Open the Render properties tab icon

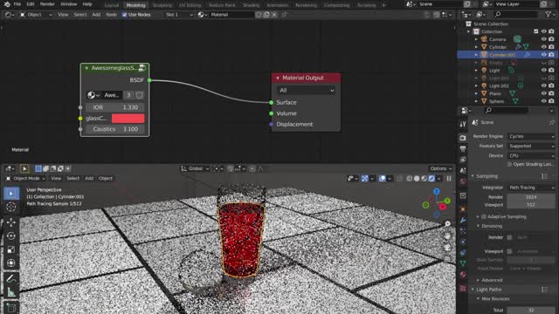click(x=463, y=138)
